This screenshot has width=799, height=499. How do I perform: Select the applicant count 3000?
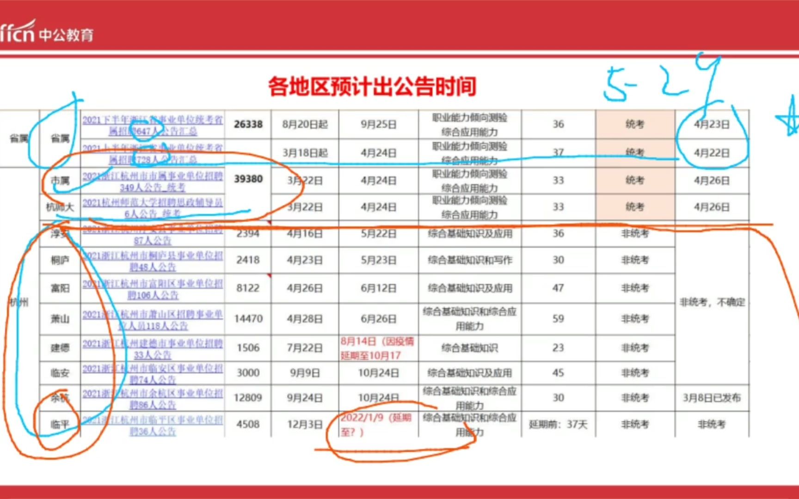click(248, 373)
